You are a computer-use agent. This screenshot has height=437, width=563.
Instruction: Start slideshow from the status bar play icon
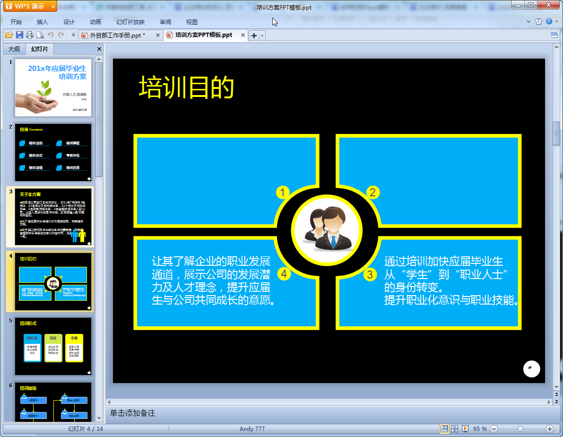pyautogui.click(x=465, y=428)
